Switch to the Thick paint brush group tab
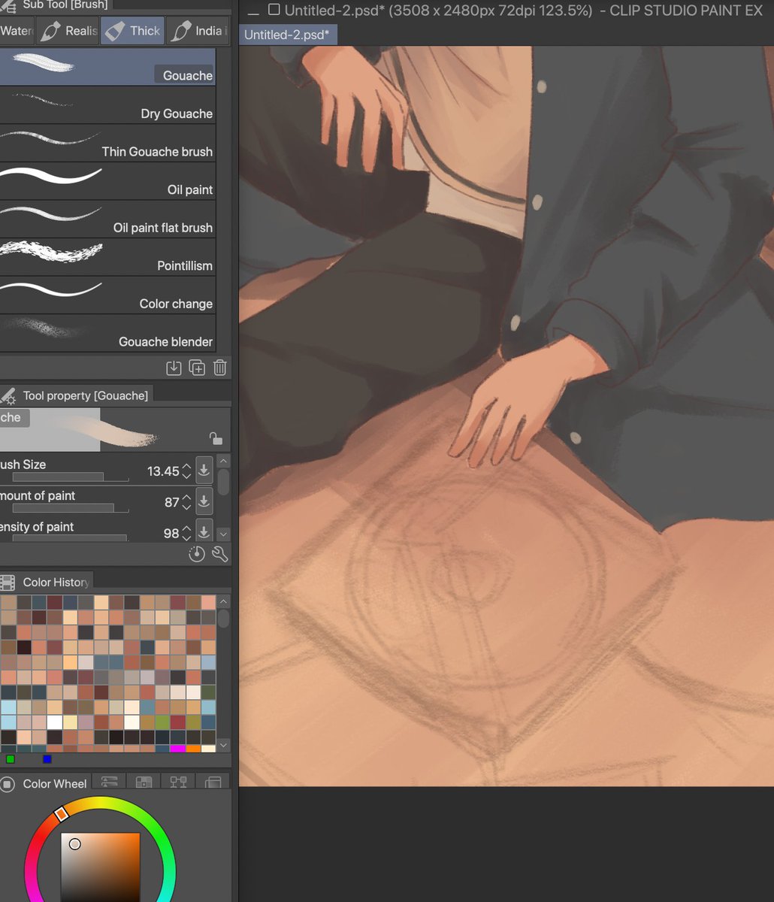Screen dimensions: 774x902 (132, 31)
